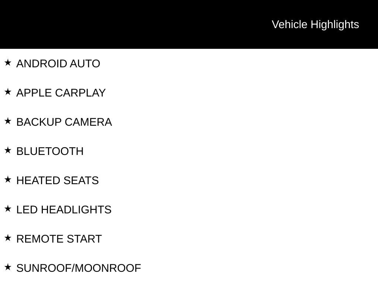Click the BACKUP CAMERA highlight label
The width and height of the screenshot is (378, 284).
click(x=64, y=122)
